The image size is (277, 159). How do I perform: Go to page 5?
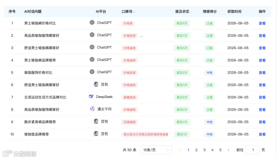click(x=220, y=150)
